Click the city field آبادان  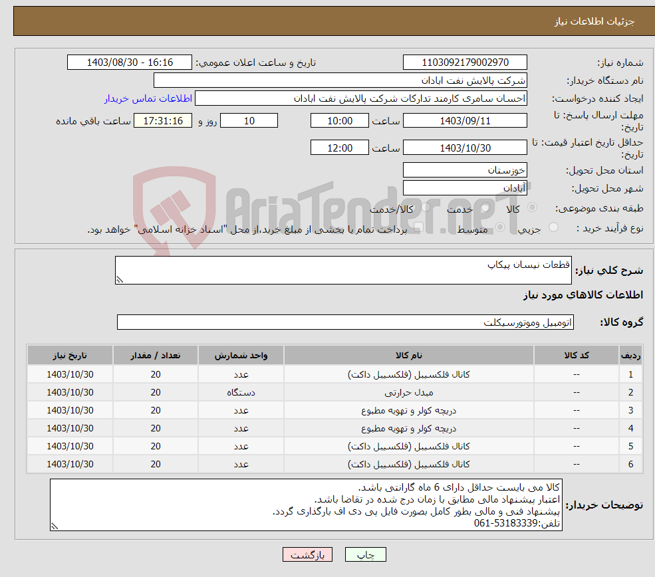465,188
